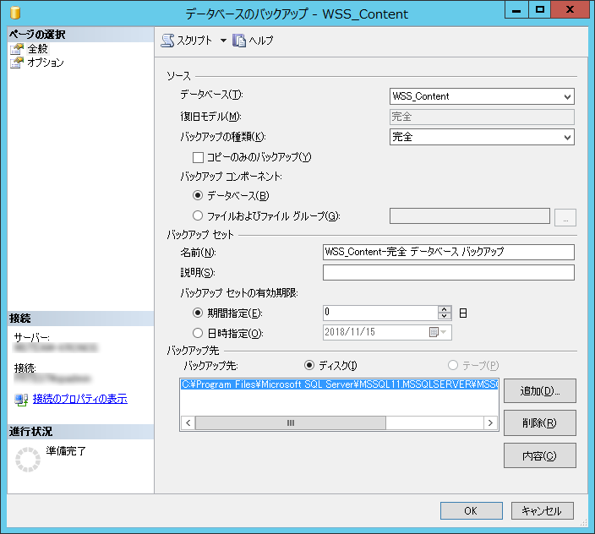
Task: Maximize the backup dialog window
Action: pyautogui.click(x=539, y=9)
